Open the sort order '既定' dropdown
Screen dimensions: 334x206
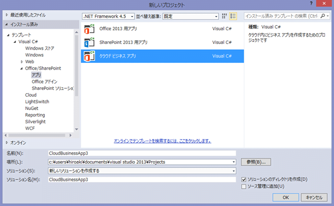pyautogui.click(x=190, y=16)
